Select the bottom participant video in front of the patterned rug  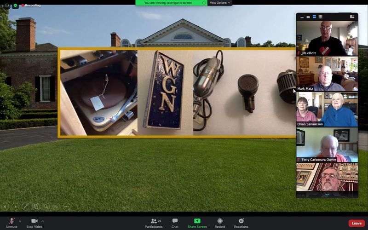point(327,177)
